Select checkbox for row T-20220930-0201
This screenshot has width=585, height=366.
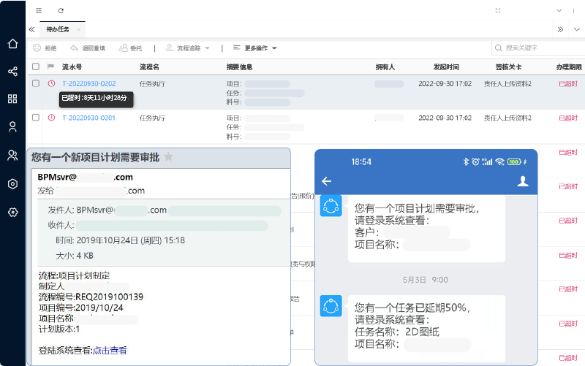point(35,118)
